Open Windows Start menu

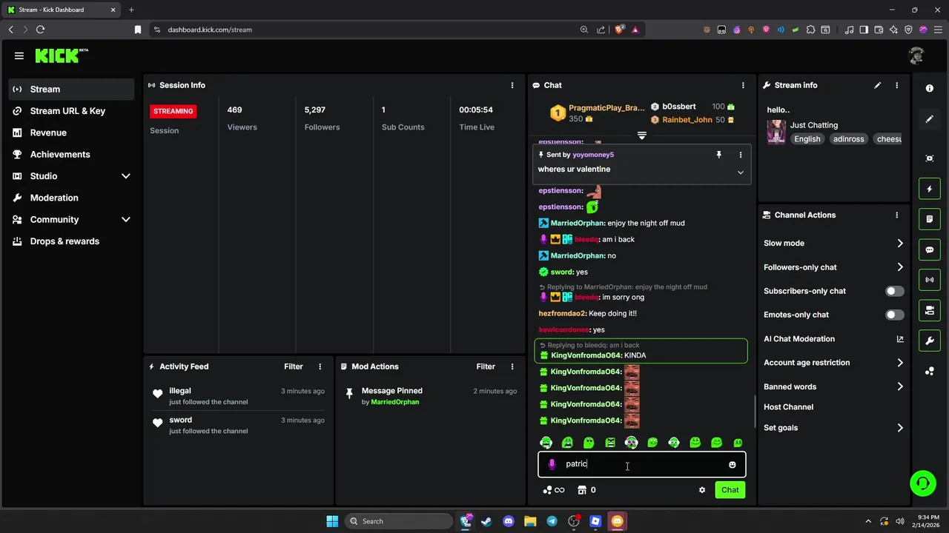click(x=332, y=521)
